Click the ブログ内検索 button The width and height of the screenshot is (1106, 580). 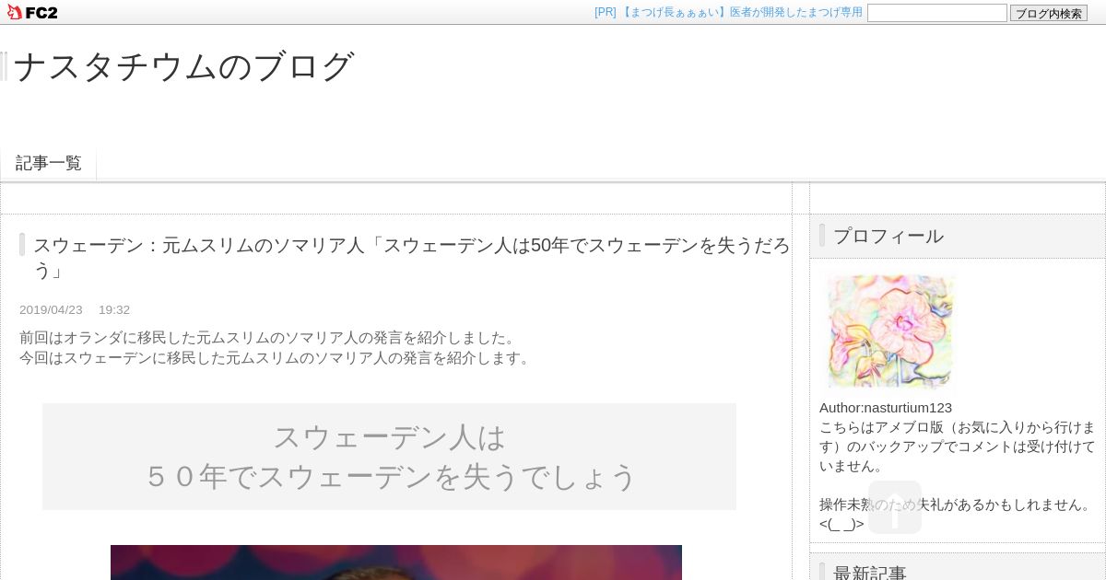point(1048,13)
